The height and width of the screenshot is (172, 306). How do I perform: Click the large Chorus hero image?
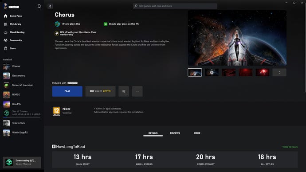tap(237, 38)
